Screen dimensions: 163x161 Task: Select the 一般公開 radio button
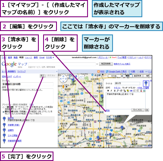(x=3, y=108)
